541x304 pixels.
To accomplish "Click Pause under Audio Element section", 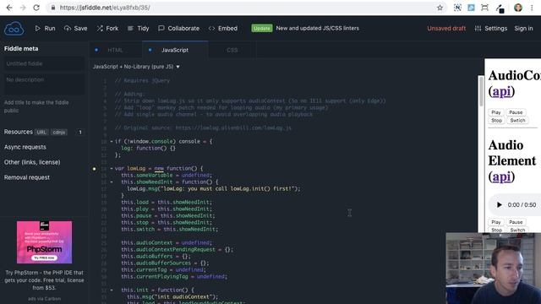I will (516, 222).
